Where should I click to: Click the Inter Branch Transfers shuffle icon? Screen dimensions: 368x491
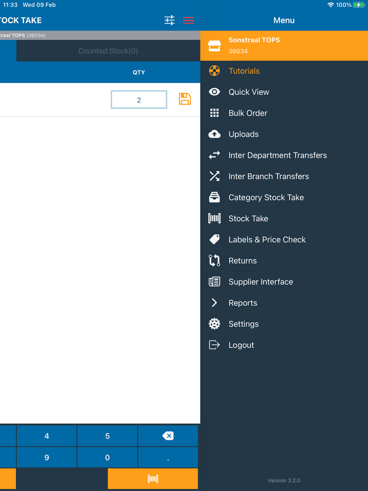215,176
